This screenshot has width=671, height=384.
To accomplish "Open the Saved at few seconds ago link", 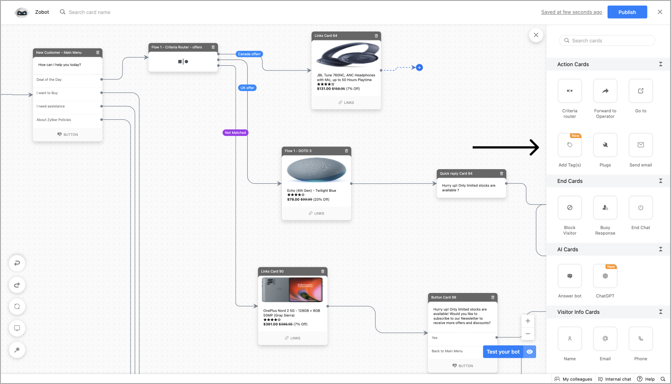I will (572, 12).
